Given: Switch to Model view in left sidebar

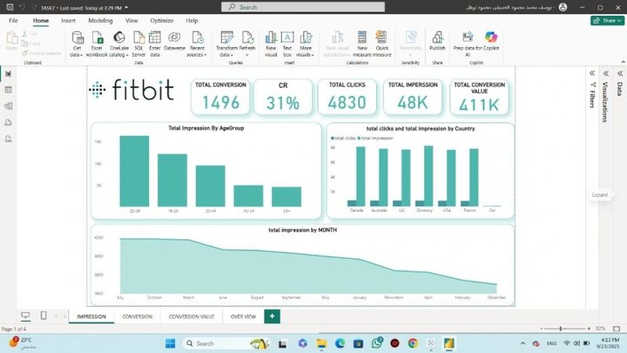Looking at the screenshot, I should click(9, 106).
